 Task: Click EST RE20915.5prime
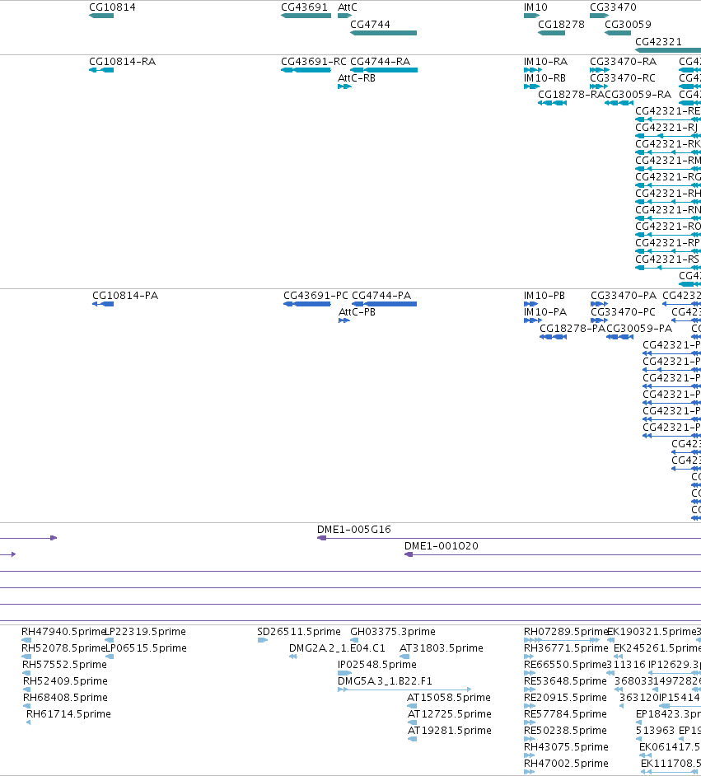click(x=565, y=698)
